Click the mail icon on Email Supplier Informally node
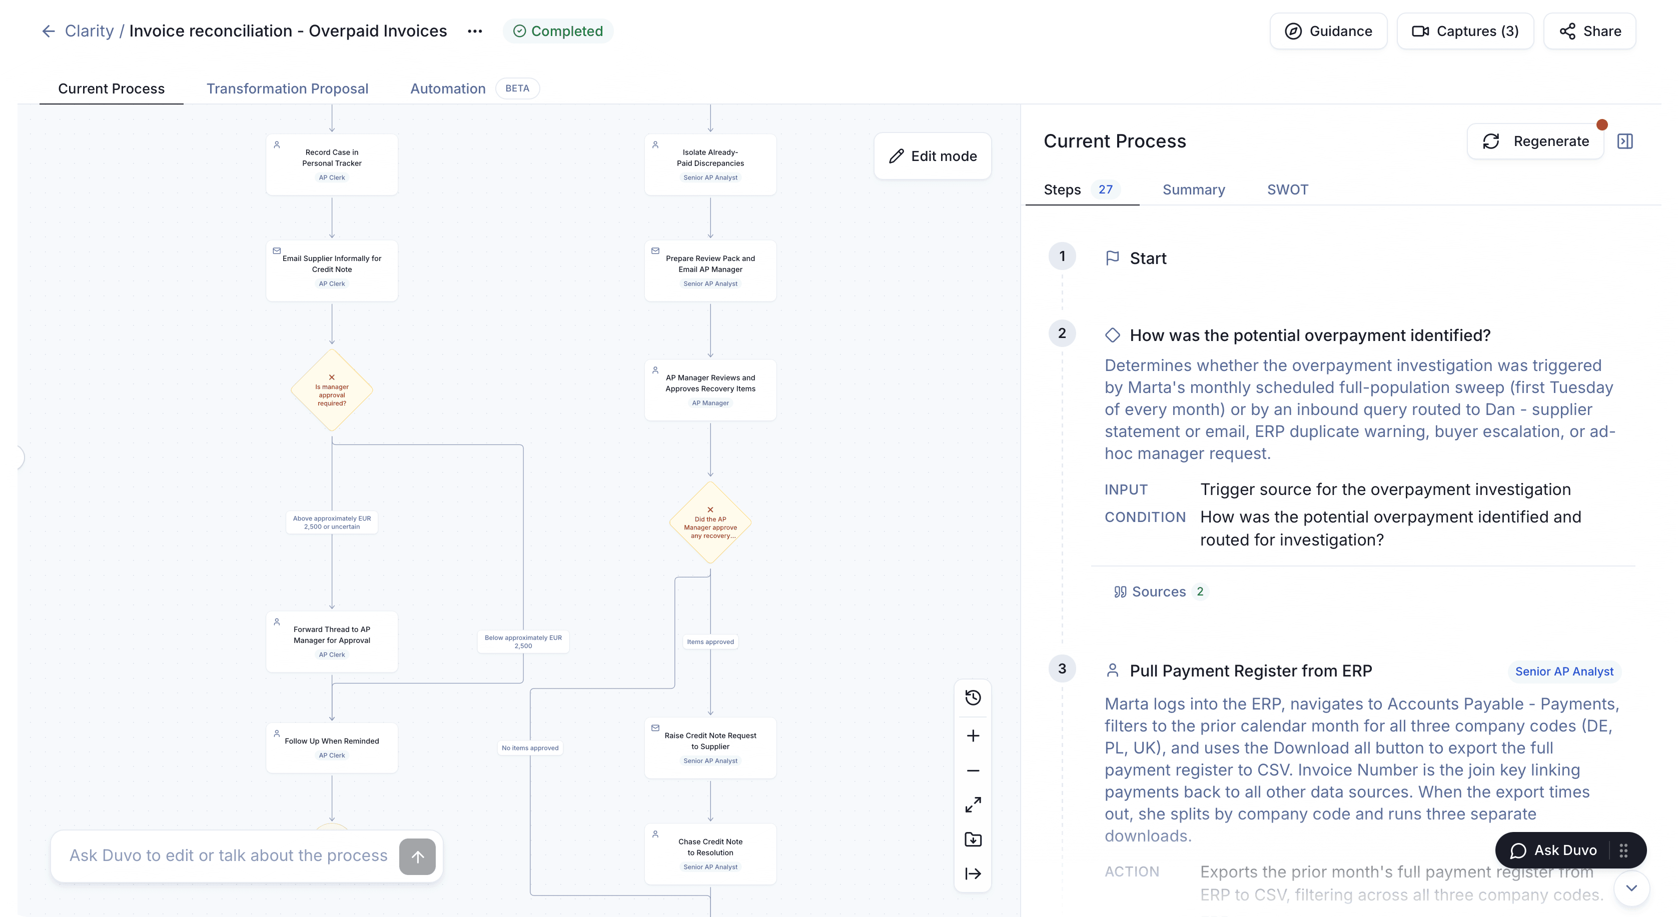 [x=277, y=250]
